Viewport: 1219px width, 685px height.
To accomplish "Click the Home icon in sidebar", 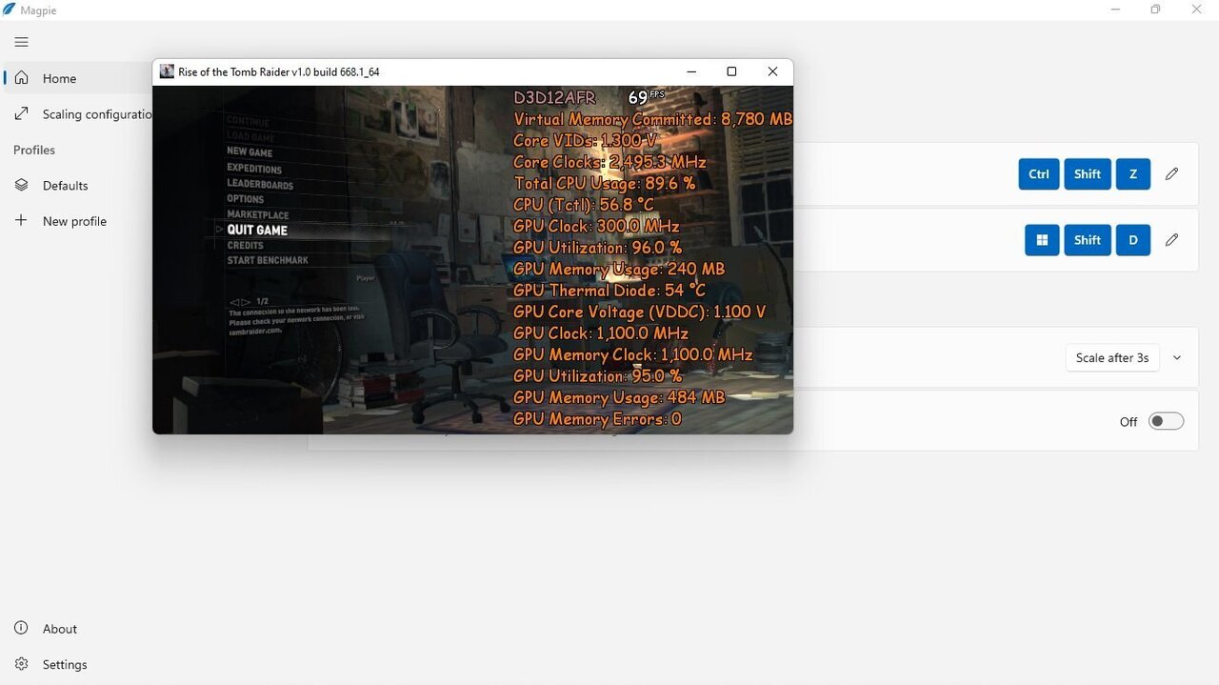I will (21, 78).
